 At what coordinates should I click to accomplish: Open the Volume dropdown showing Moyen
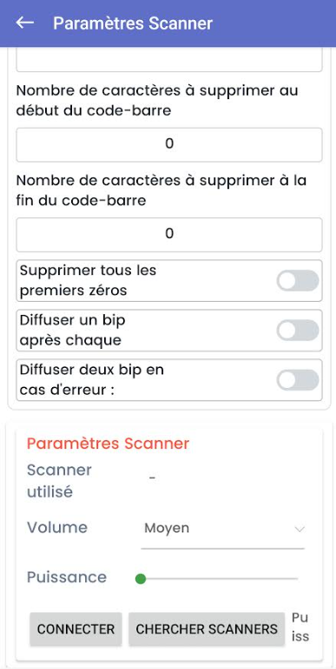[223, 530]
